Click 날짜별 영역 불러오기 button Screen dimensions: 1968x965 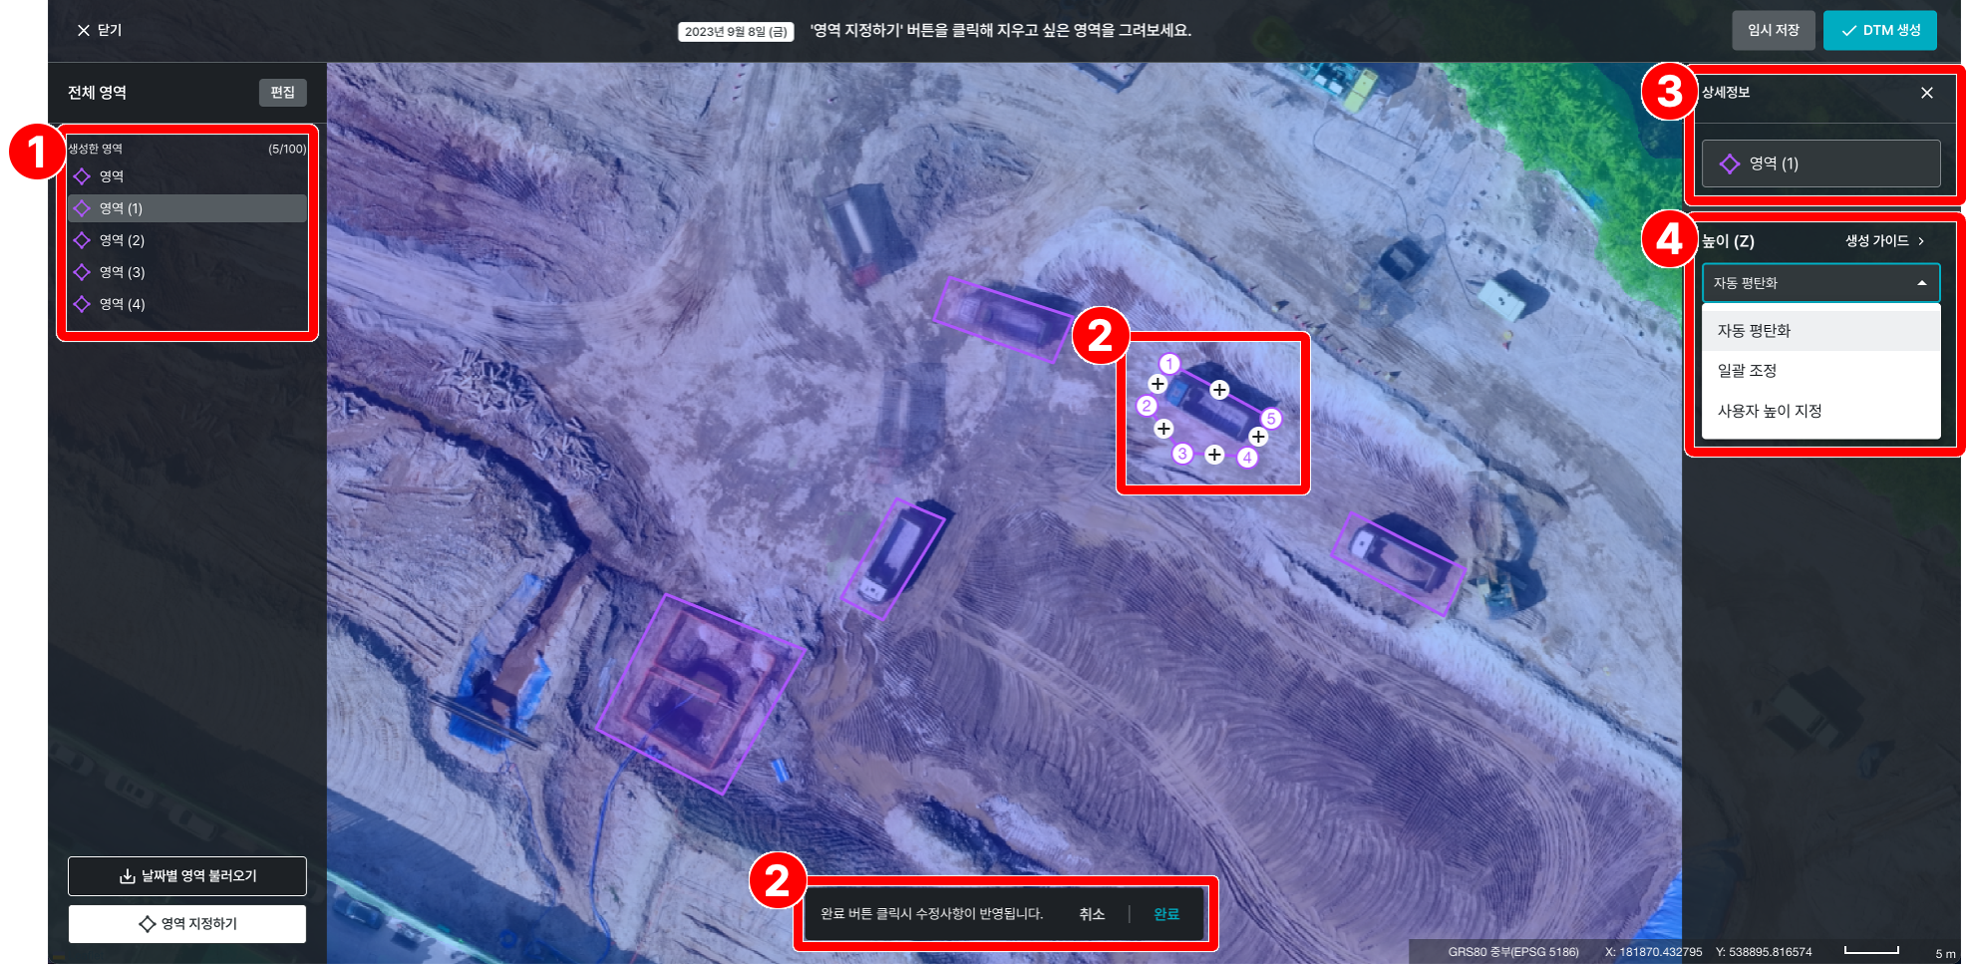187,876
